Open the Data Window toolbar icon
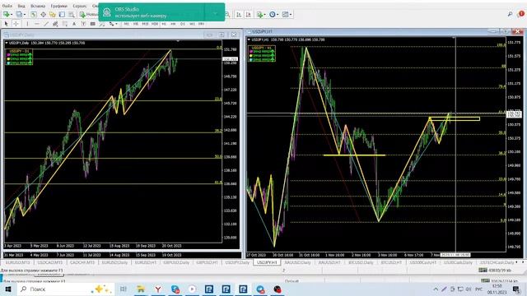The width and height of the screenshot is (527, 296). [43, 15]
